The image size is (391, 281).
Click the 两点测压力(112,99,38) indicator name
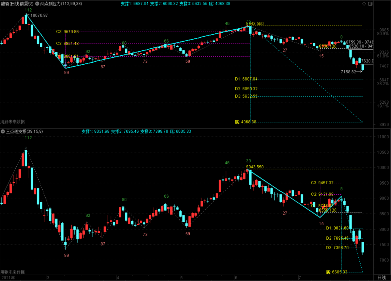click(61, 4)
